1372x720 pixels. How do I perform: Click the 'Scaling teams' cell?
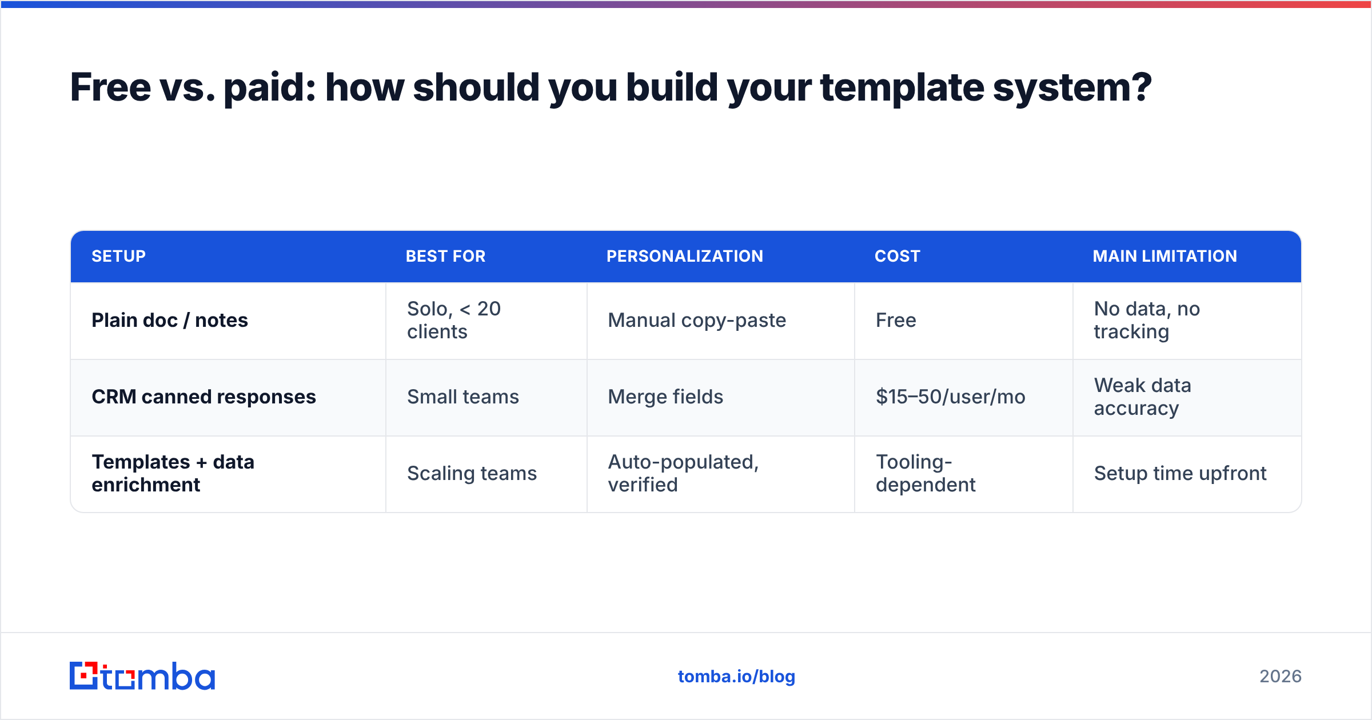tap(486, 474)
